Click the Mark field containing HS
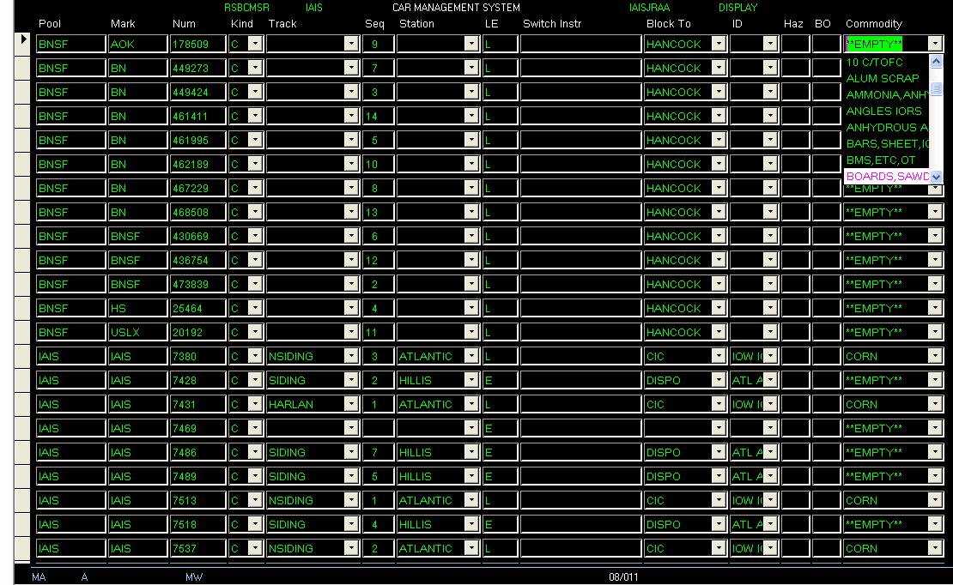 pyautogui.click(x=138, y=308)
